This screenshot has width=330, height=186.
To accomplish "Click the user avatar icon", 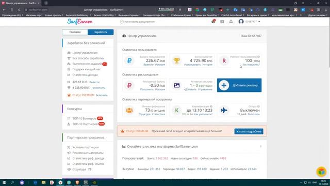I will point(241,22).
